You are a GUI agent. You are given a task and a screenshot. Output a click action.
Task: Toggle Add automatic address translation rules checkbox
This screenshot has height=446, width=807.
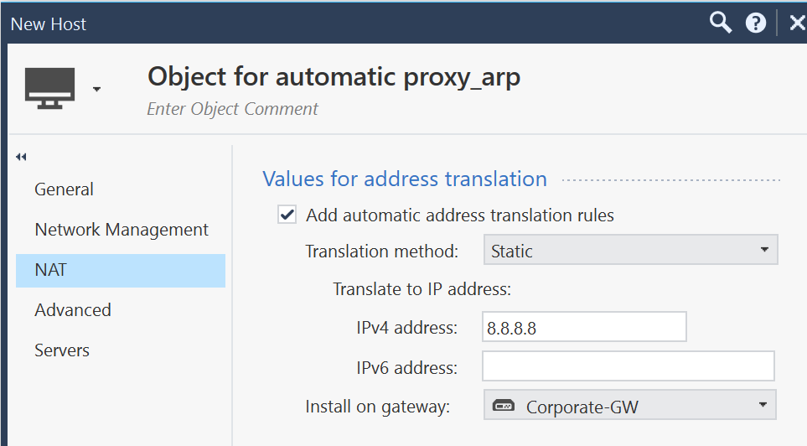coord(287,215)
